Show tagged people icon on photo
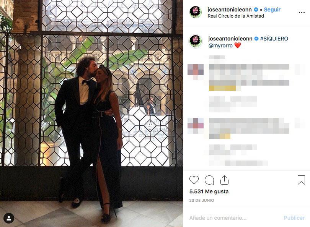The height and width of the screenshot is (227, 310). click(x=9, y=218)
